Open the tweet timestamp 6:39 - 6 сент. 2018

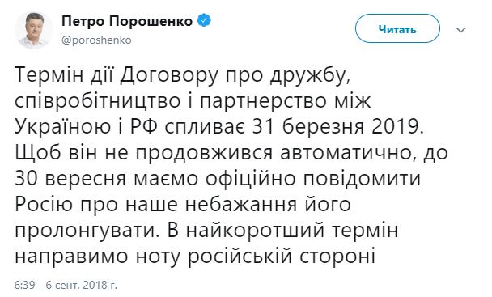point(66,285)
